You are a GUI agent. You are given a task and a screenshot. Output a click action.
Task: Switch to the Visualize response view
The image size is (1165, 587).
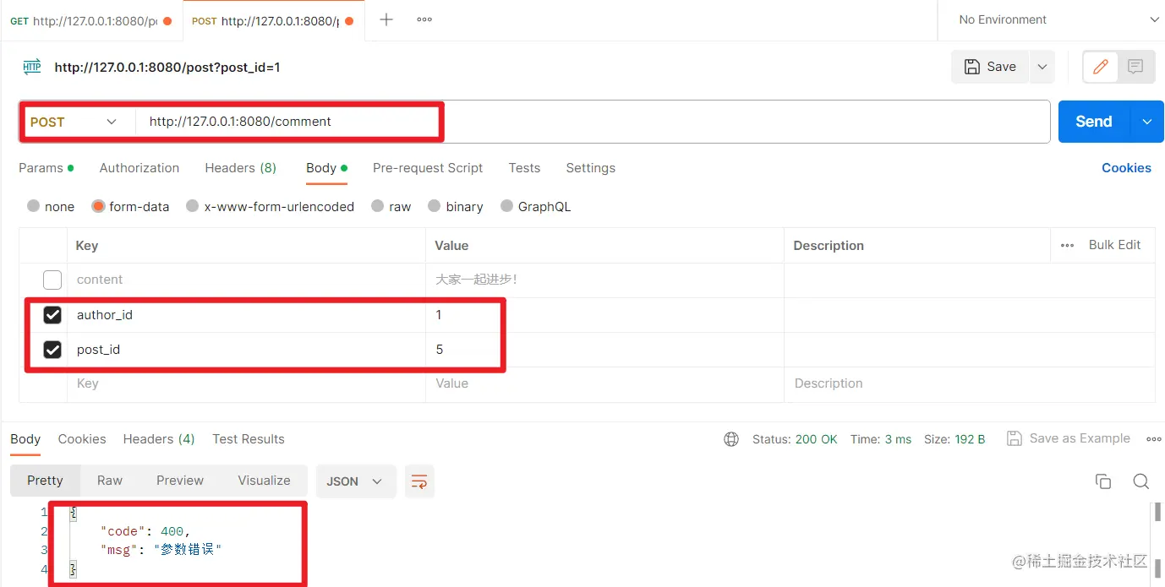tap(265, 481)
